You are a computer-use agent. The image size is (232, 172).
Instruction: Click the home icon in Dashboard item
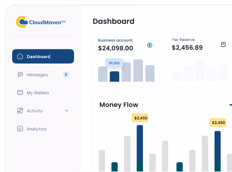pos(20,57)
